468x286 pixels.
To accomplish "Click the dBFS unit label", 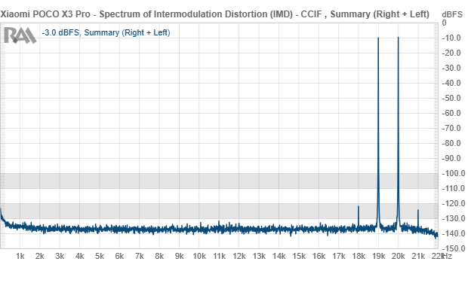I will tap(452, 14).
